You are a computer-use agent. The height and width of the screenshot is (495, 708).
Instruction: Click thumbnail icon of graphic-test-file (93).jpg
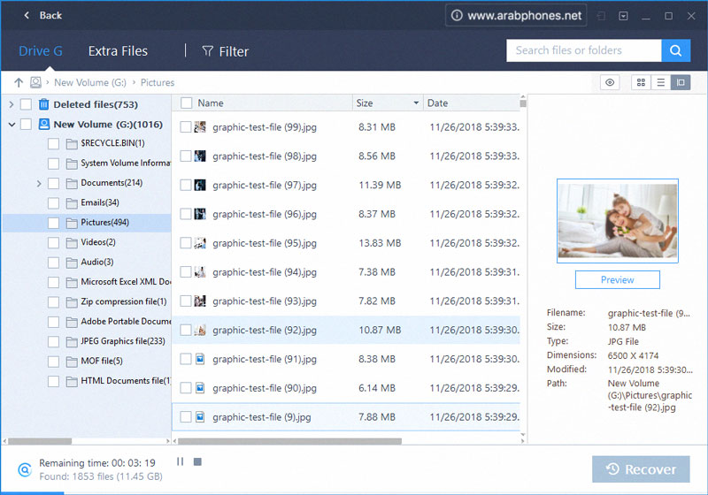(x=200, y=301)
